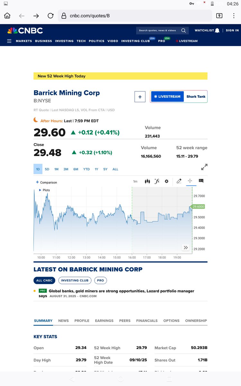The width and height of the screenshot is (241, 386).
Task: Click LIVESTREAM in the navigation bar
Action: pos(187,41)
